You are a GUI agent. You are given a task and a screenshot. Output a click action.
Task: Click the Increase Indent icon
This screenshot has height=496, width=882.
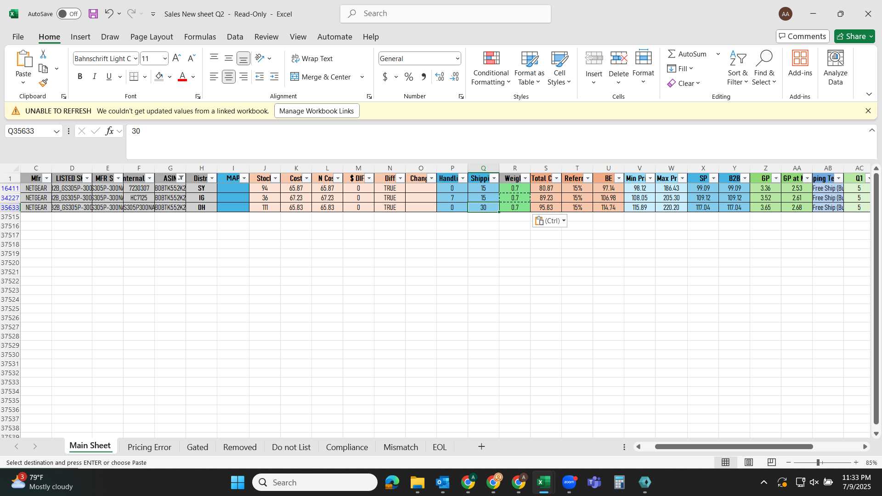[274, 77]
